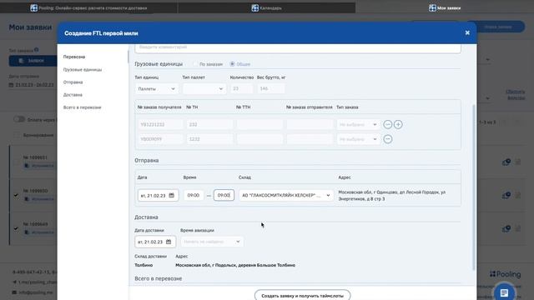The width and height of the screenshot is (534, 300).
Task: Click the sender order number field in the first row
Action: pos(310,124)
